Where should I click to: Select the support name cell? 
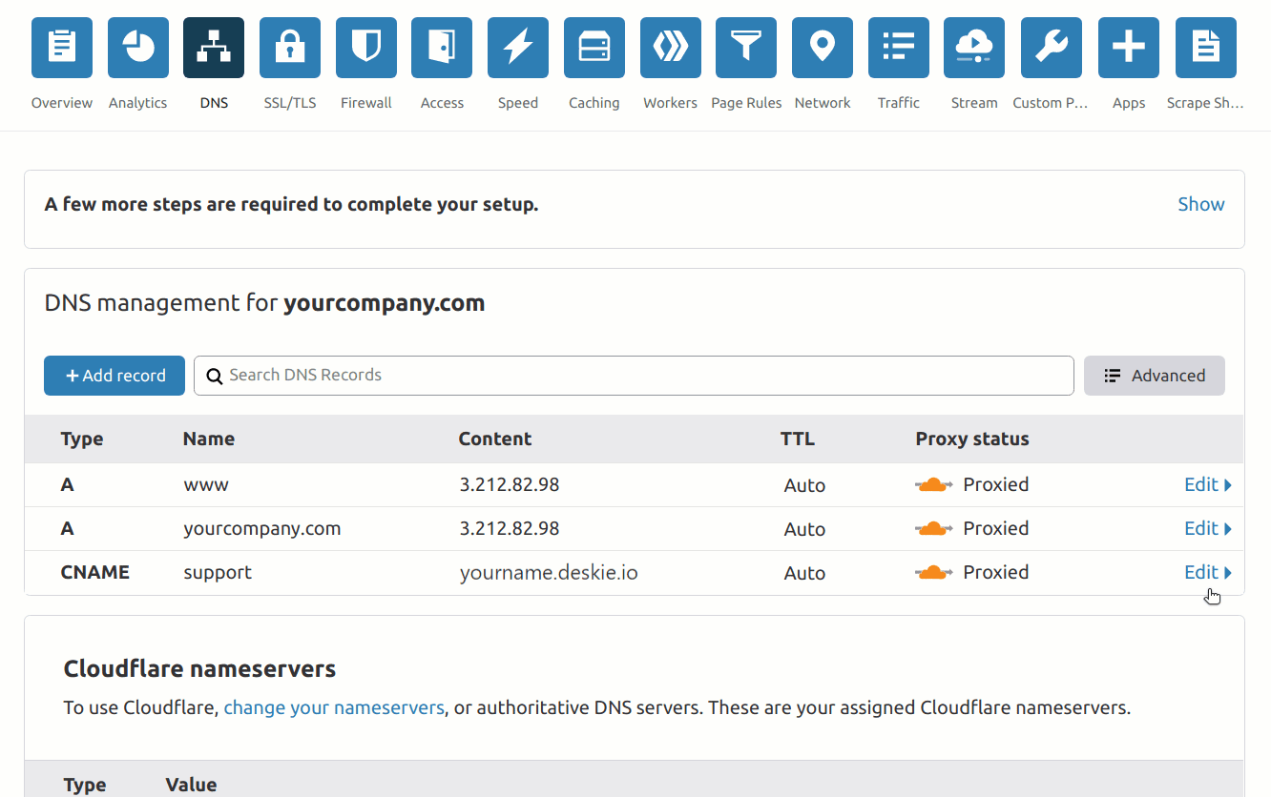click(218, 573)
